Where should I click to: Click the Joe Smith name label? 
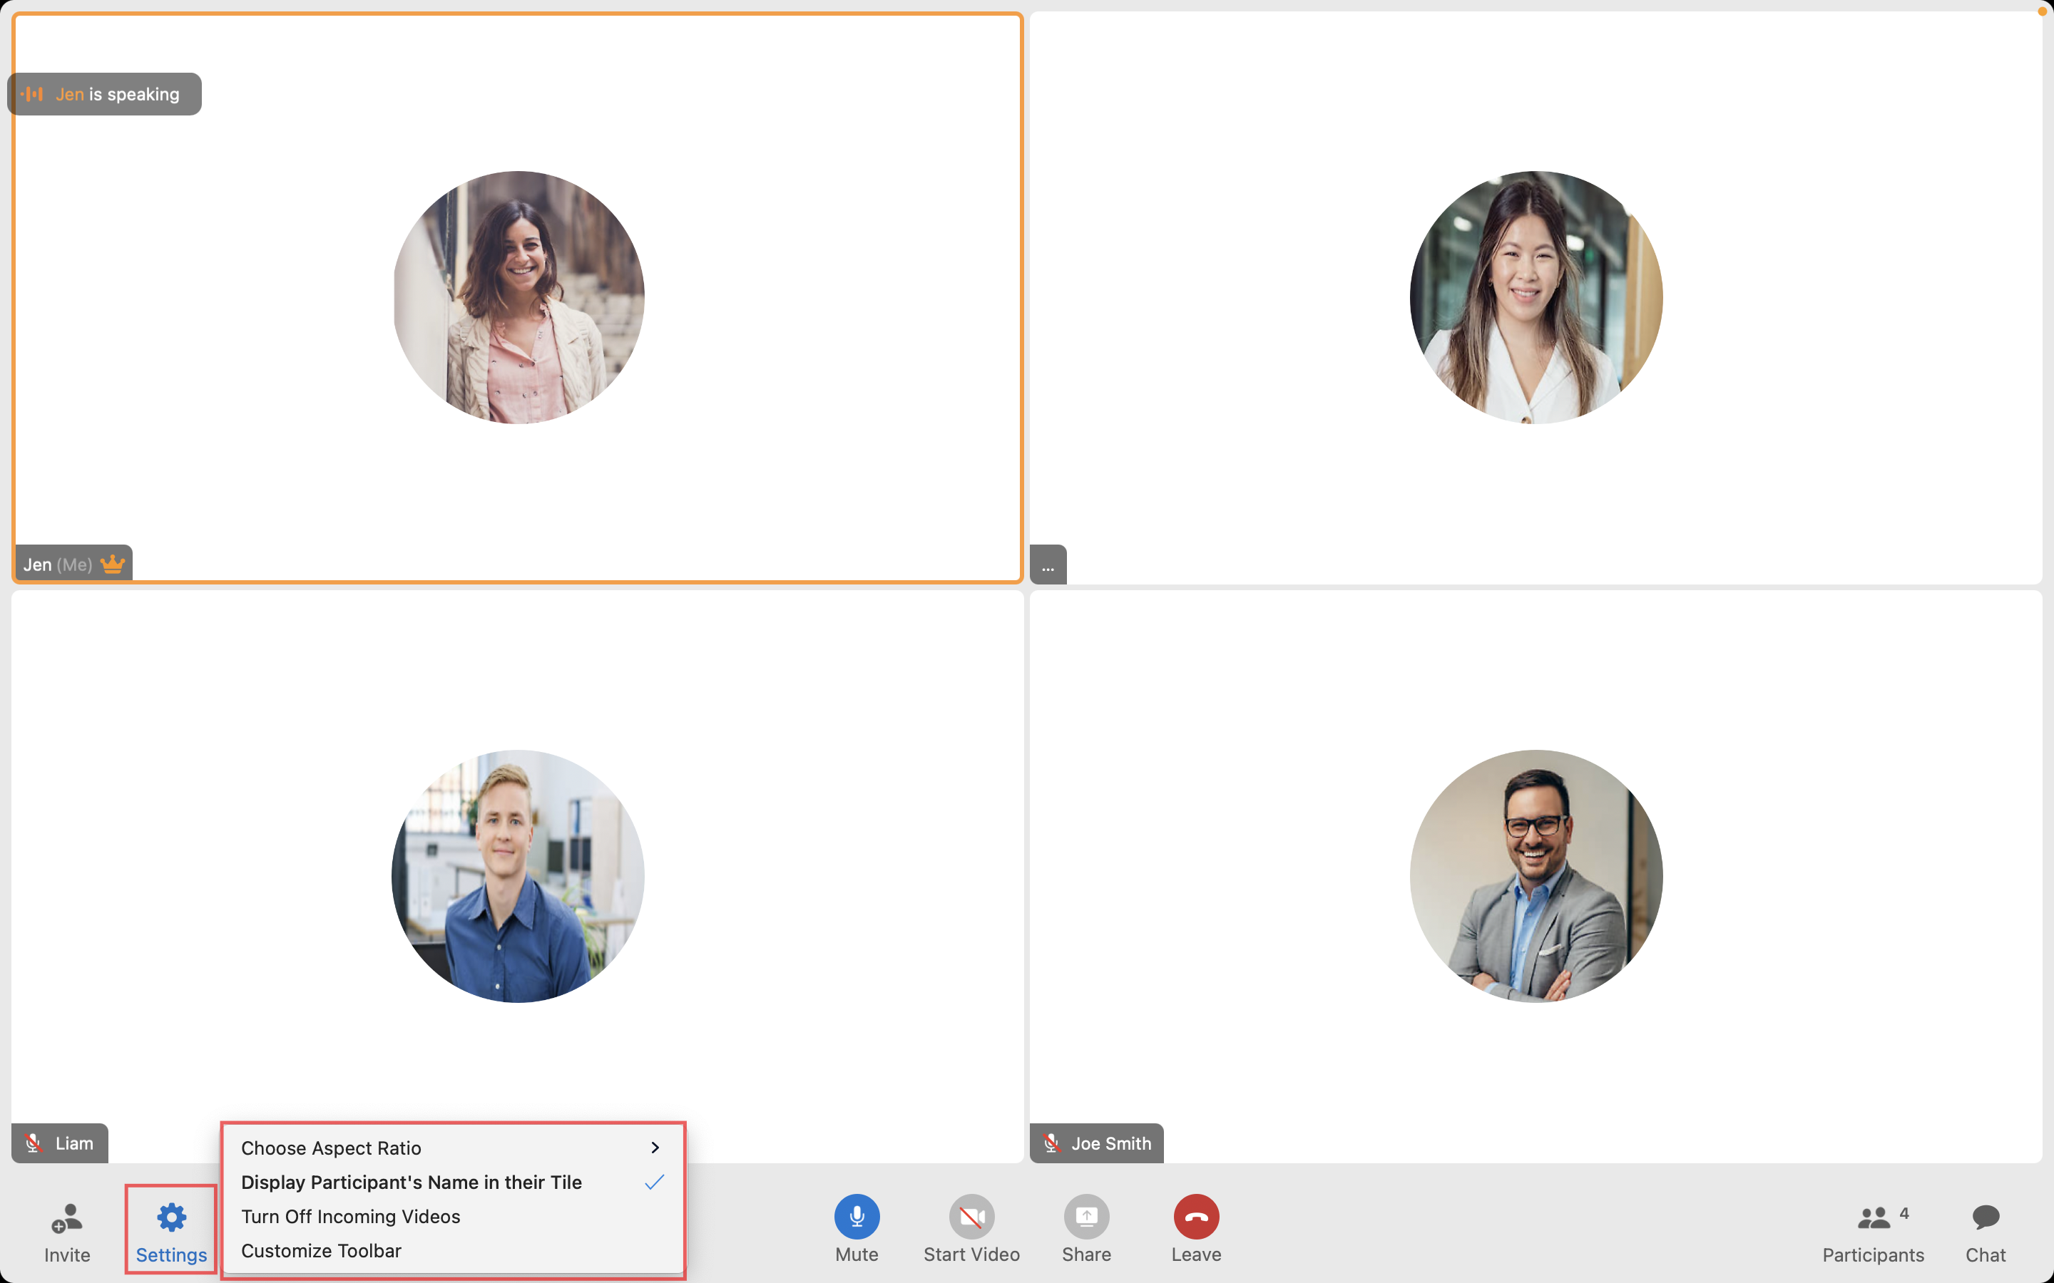point(1110,1143)
